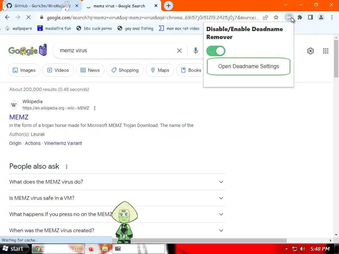
Task: Toggle the Deadname Remover switch off
Action: [x=216, y=51]
